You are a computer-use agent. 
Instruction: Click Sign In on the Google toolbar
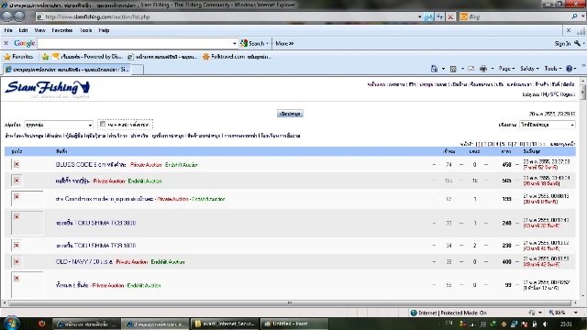point(562,43)
